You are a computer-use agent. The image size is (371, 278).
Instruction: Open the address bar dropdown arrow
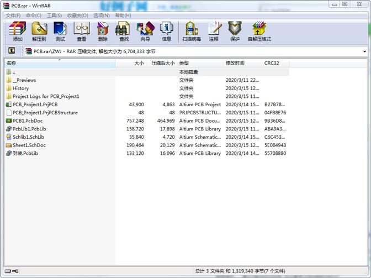(364, 51)
